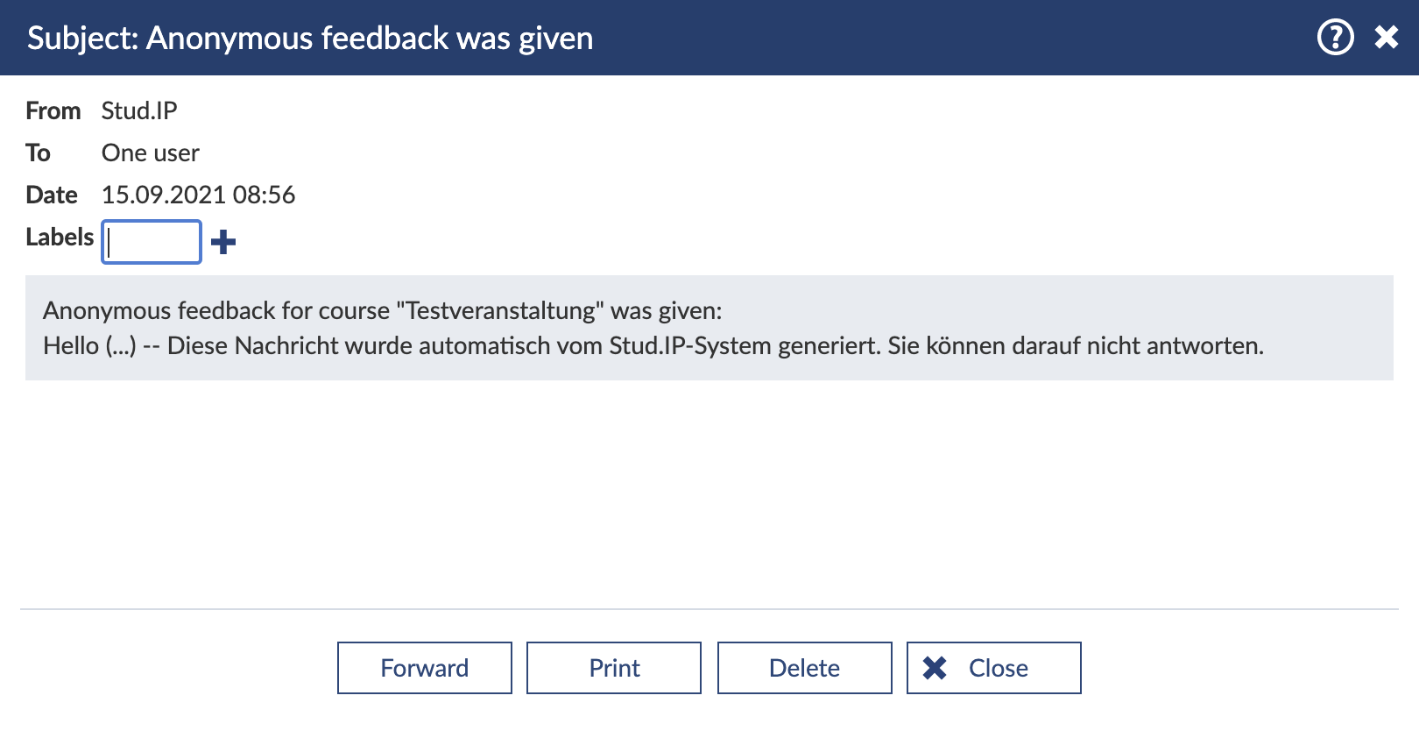The width and height of the screenshot is (1419, 731).
Task: Click the sender name Stud.IP
Action: (x=139, y=110)
